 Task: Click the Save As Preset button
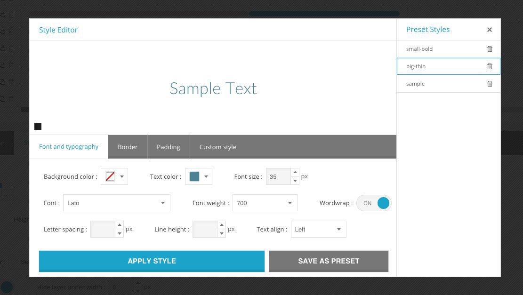(329, 261)
